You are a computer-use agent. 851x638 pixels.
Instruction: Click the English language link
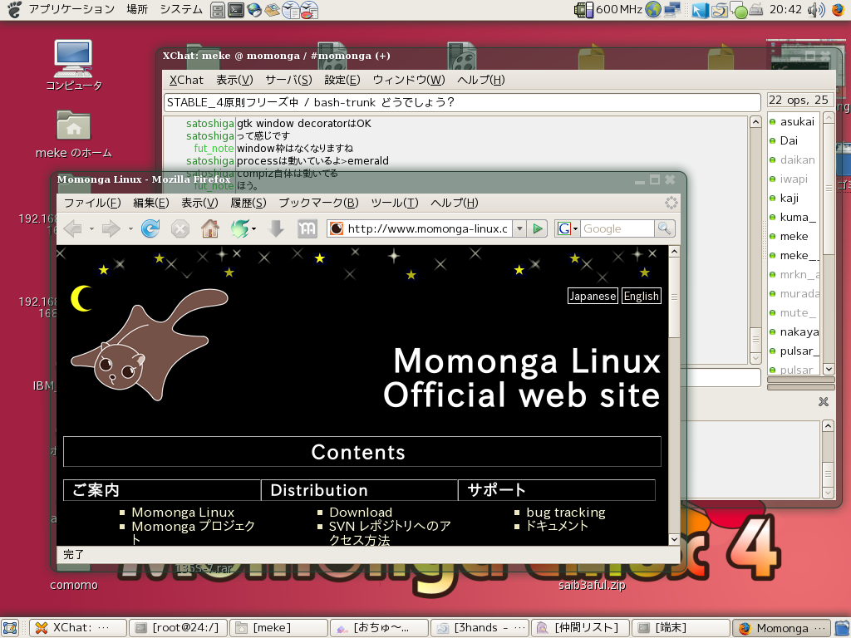point(642,296)
